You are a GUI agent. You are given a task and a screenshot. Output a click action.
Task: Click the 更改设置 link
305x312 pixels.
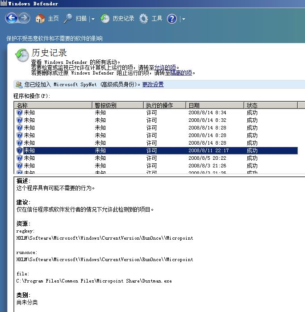coord(153,84)
